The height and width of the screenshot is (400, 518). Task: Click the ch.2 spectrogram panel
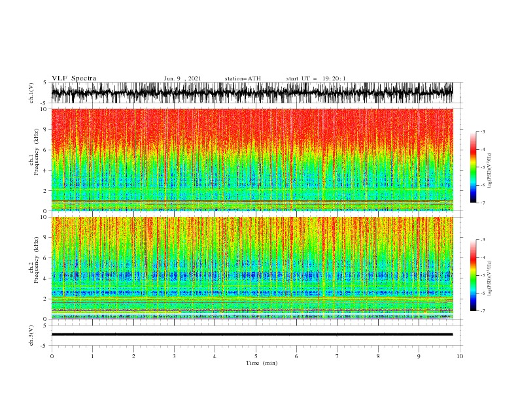(x=252, y=268)
